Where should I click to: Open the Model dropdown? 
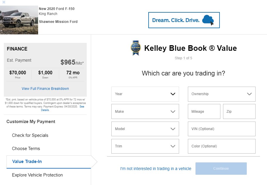coord(145,129)
